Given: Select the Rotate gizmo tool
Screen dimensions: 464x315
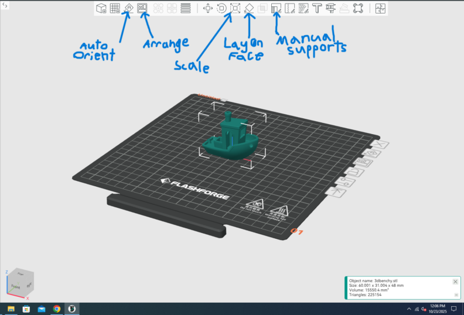Looking at the screenshot, I should [221, 8].
